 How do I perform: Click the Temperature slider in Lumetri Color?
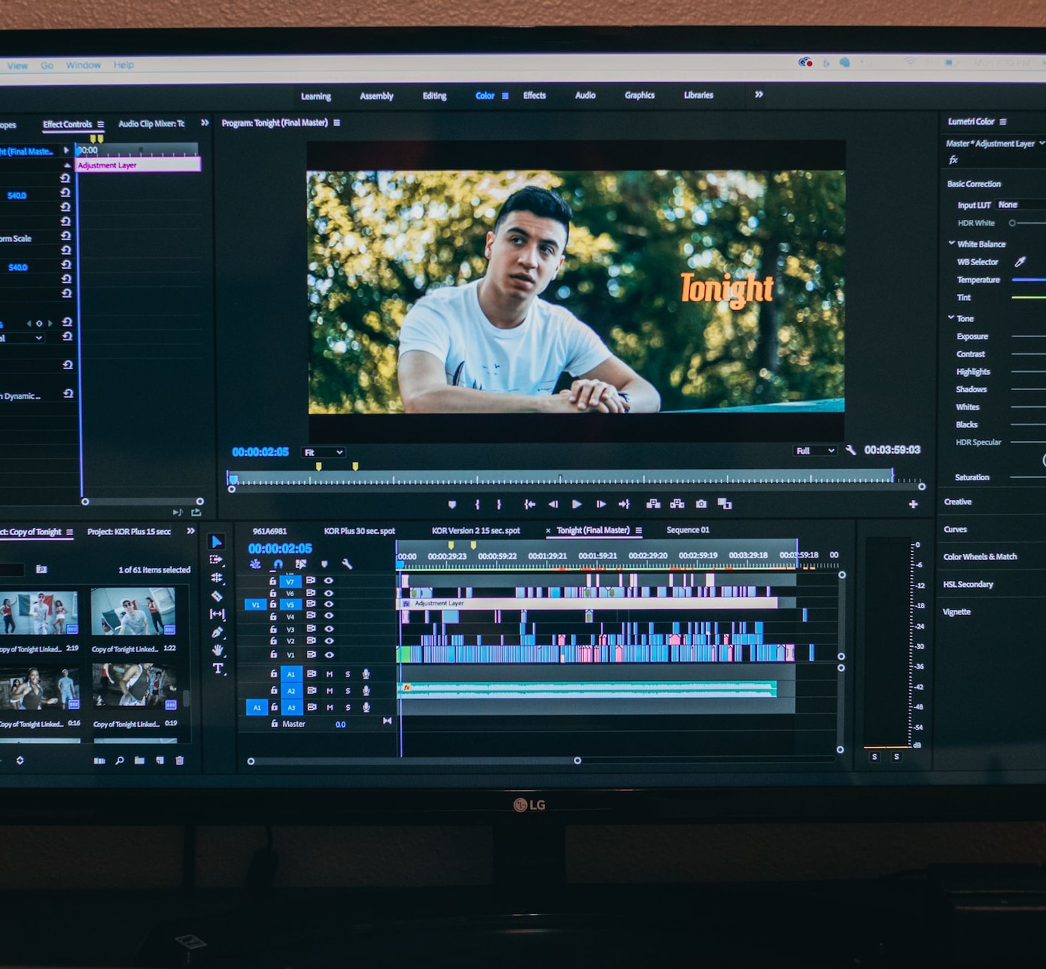(x=1030, y=280)
